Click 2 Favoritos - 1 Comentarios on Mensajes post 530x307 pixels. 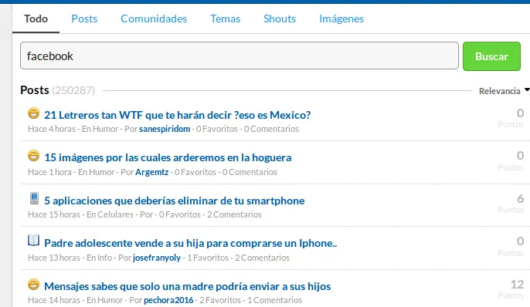250,300
